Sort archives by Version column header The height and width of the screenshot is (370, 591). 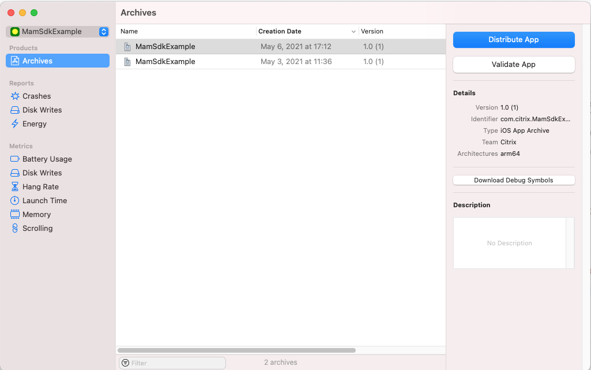click(x=372, y=31)
